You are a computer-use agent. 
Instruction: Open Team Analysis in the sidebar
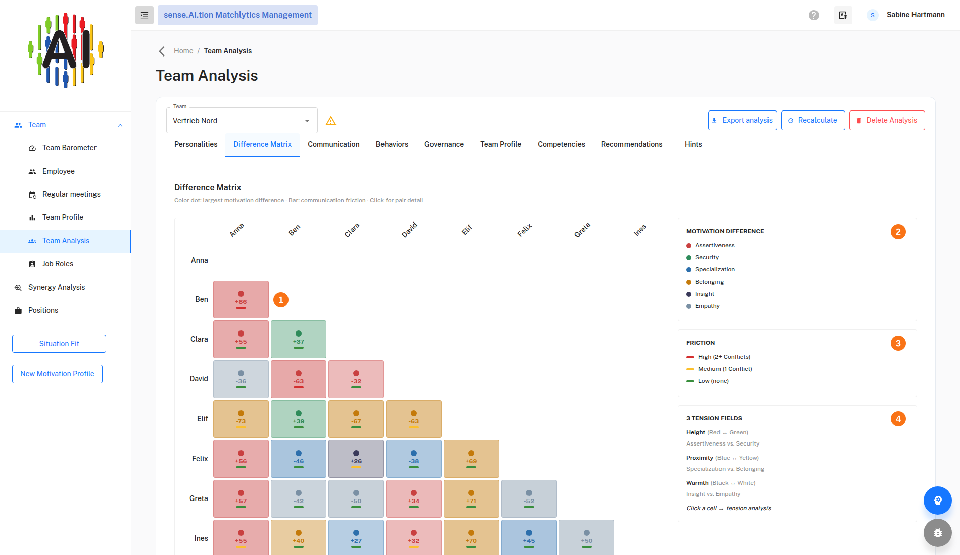pos(65,241)
